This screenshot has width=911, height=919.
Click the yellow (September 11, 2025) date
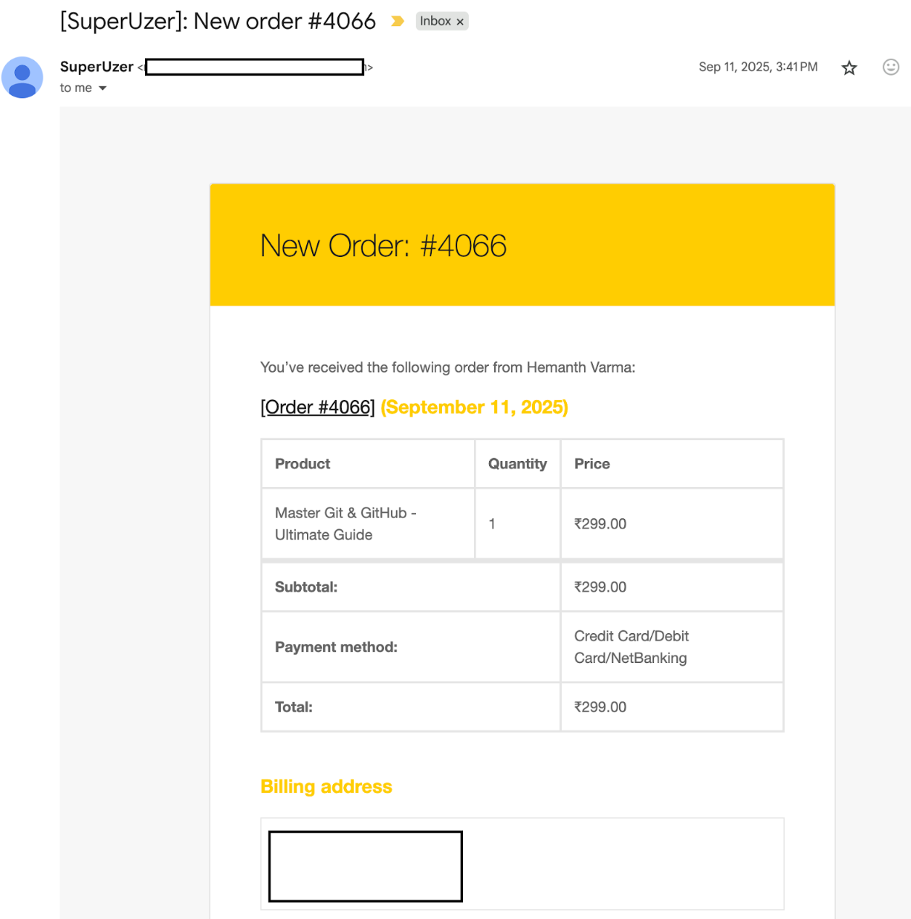[x=474, y=408]
